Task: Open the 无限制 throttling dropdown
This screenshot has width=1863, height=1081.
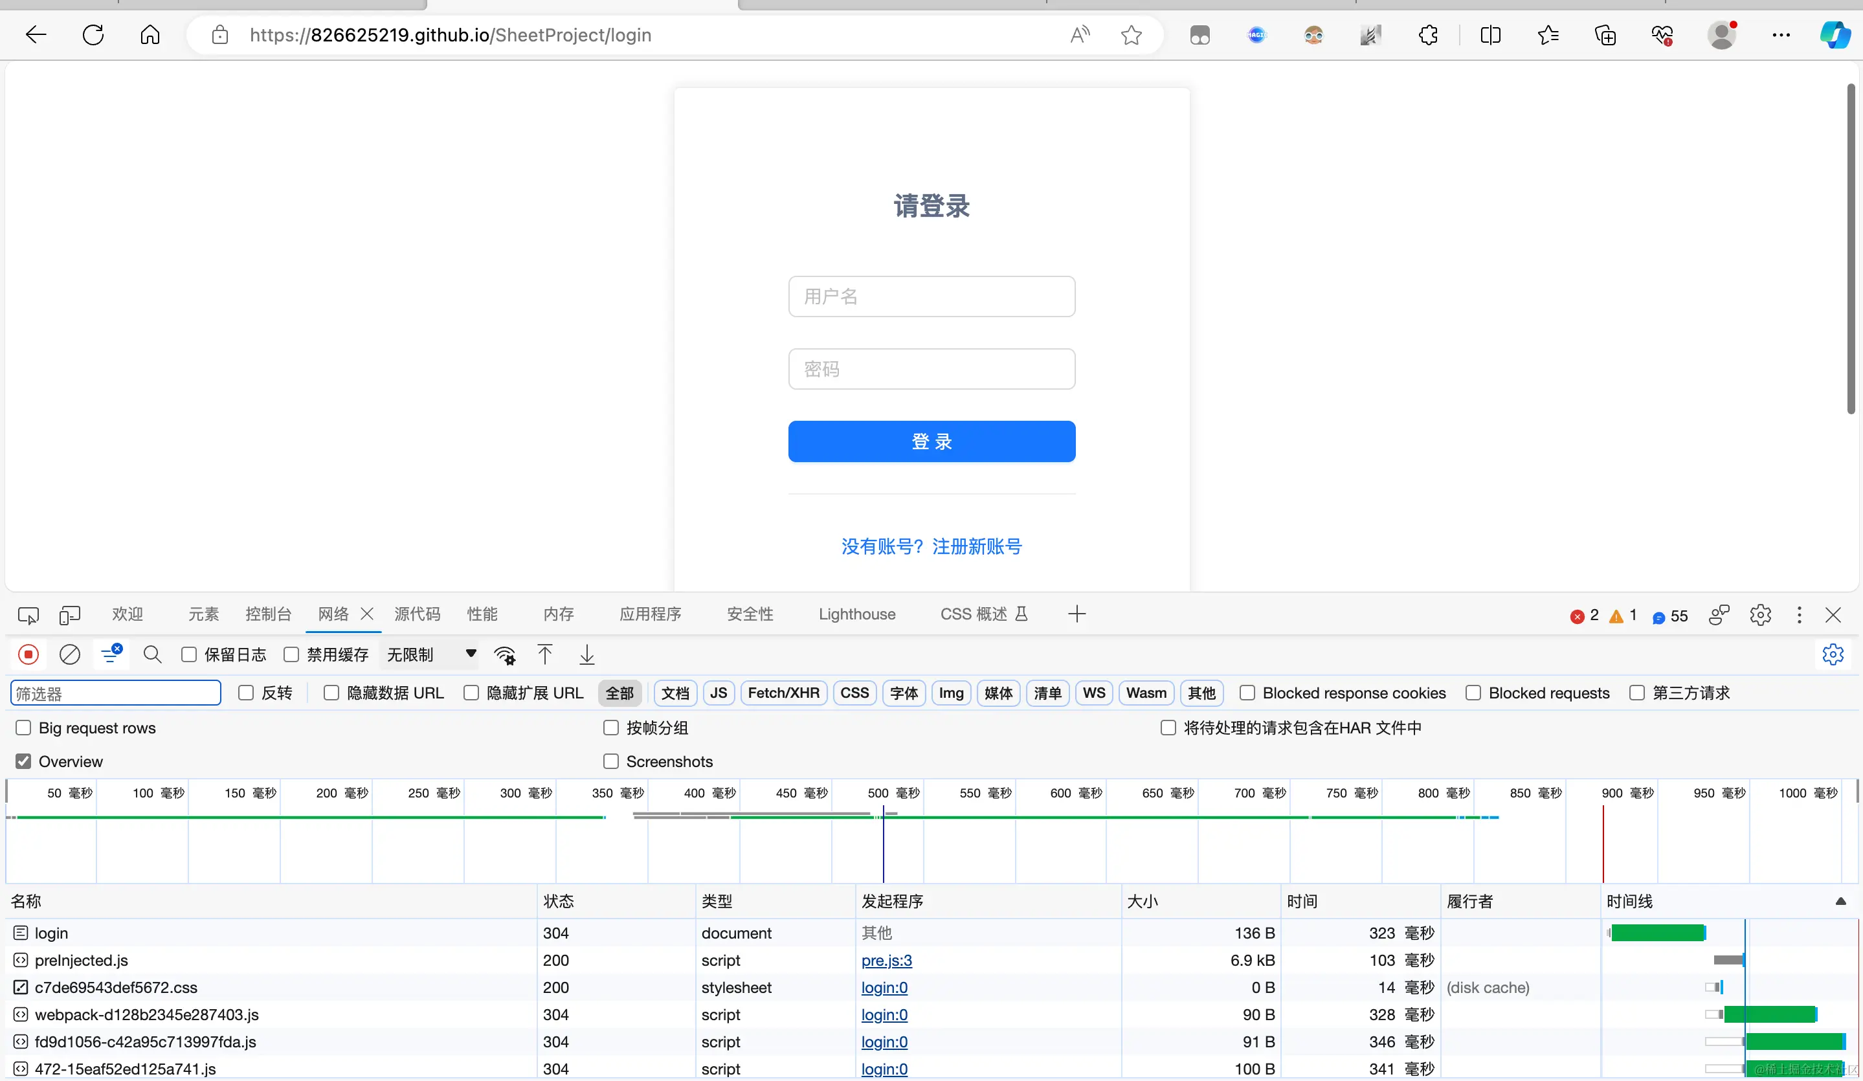Action: pyautogui.click(x=431, y=654)
